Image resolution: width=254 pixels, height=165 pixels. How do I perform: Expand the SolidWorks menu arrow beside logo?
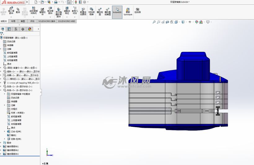27,2
